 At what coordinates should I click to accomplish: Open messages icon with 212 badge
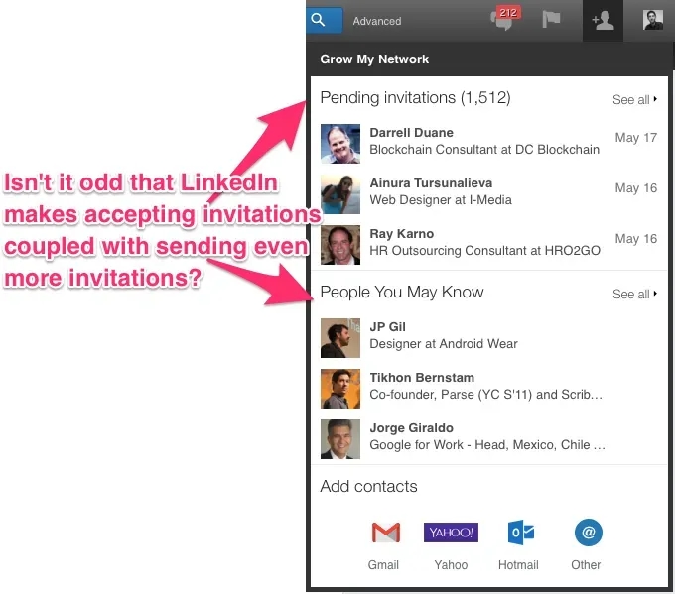[505, 19]
